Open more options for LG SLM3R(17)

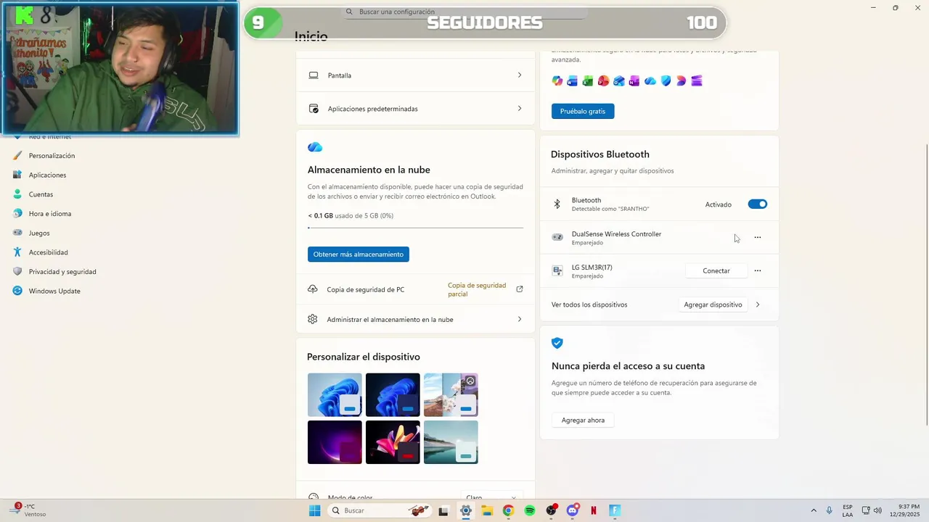pyautogui.click(x=758, y=271)
